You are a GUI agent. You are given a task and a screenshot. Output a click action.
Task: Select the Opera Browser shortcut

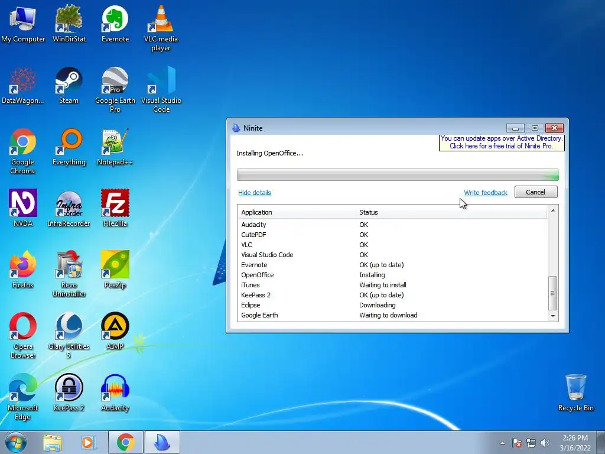tap(23, 336)
